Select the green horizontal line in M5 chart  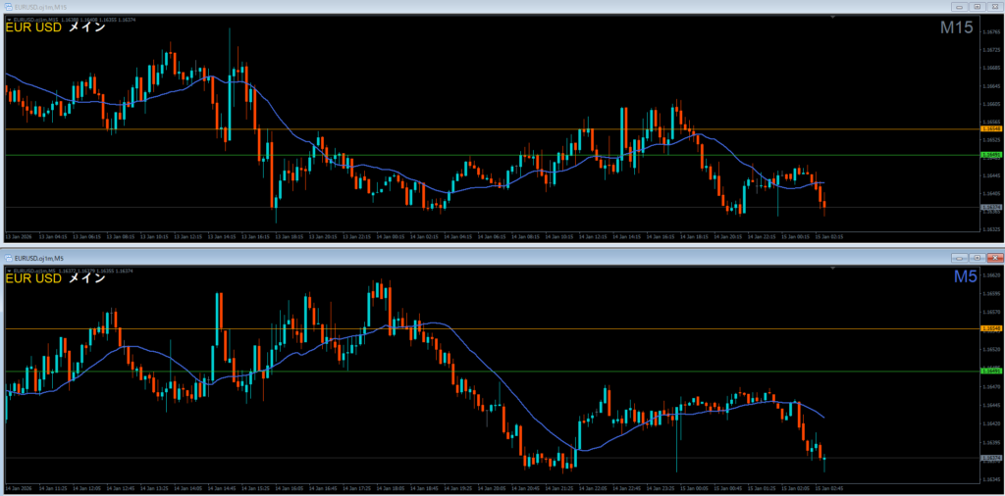click(493, 372)
